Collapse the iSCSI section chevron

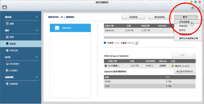coord(37,57)
